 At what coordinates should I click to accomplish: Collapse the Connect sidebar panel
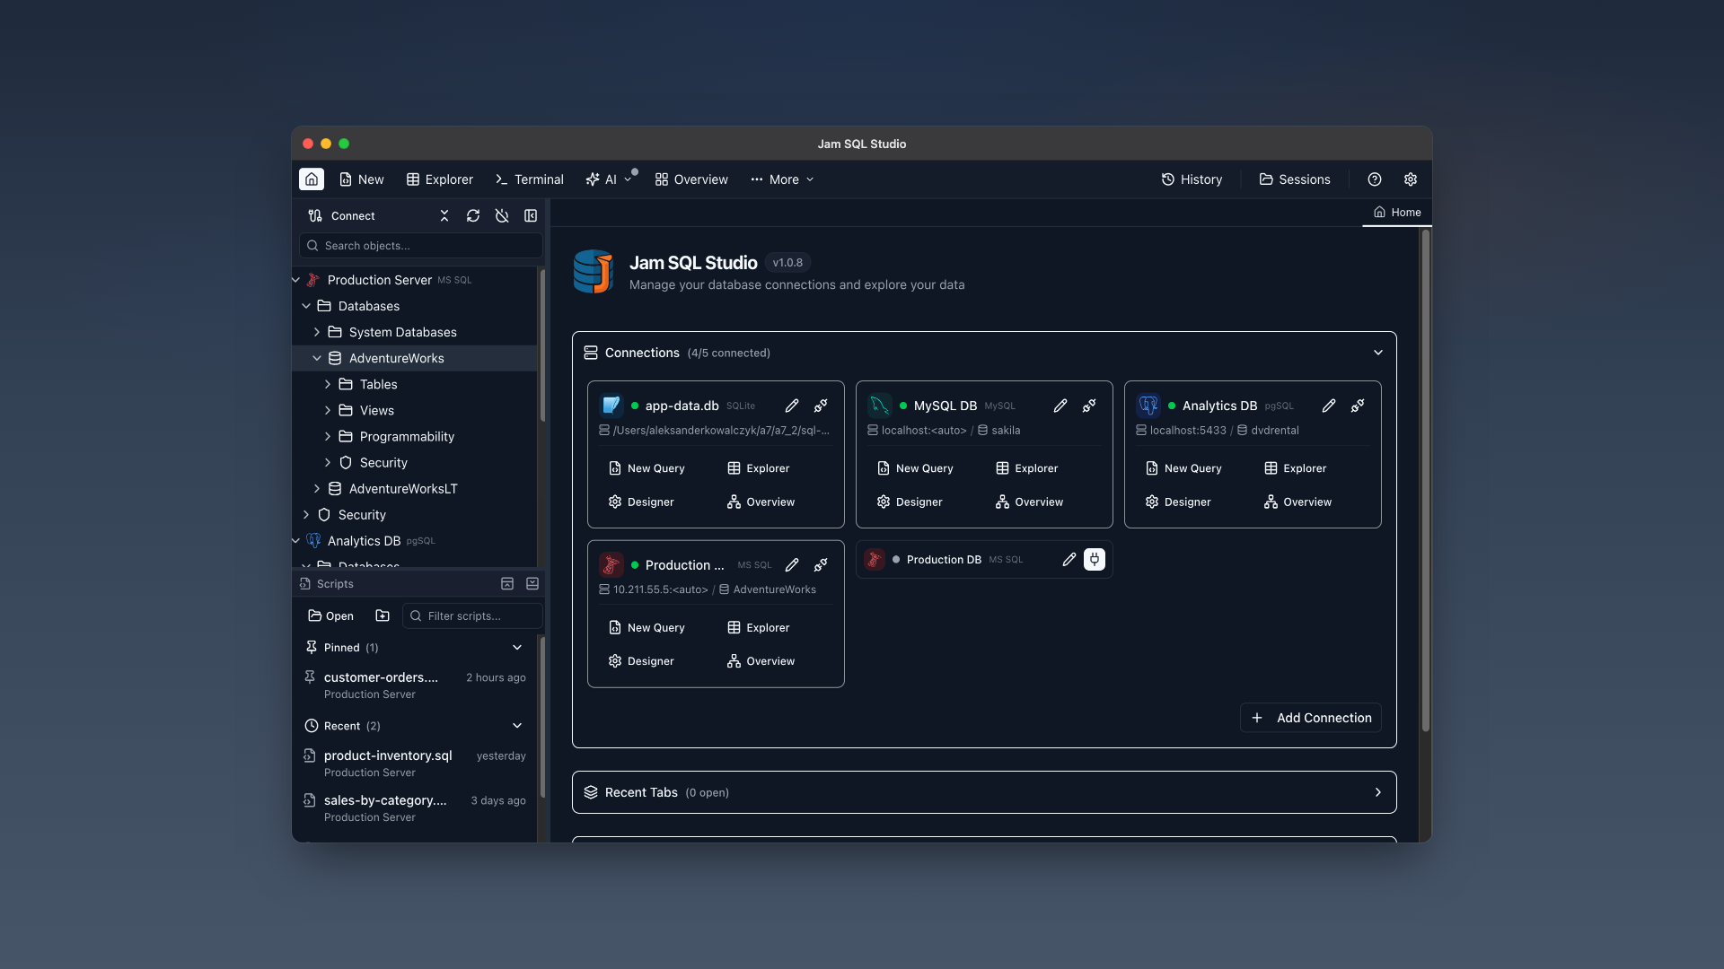[x=531, y=215]
